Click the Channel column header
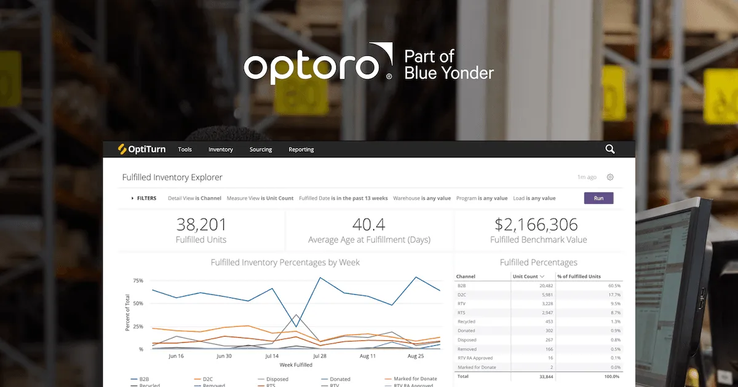The image size is (738, 387). coord(466,276)
